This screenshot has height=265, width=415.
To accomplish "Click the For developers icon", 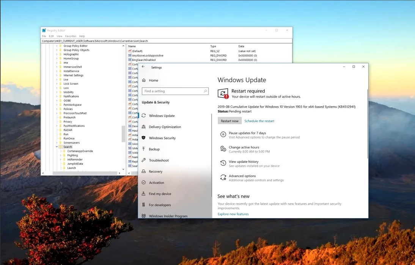I will pyautogui.click(x=144, y=205).
